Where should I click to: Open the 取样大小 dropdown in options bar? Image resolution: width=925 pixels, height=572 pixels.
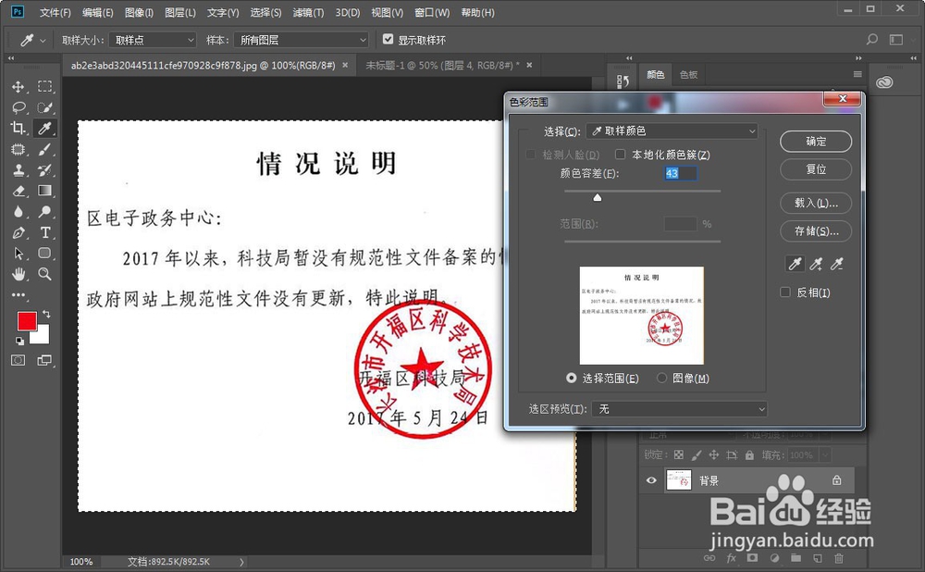(152, 40)
